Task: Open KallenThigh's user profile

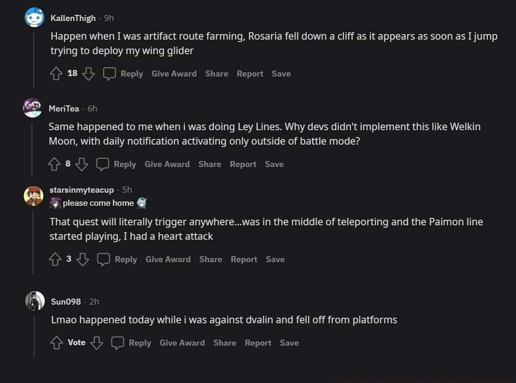Action: click(73, 18)
